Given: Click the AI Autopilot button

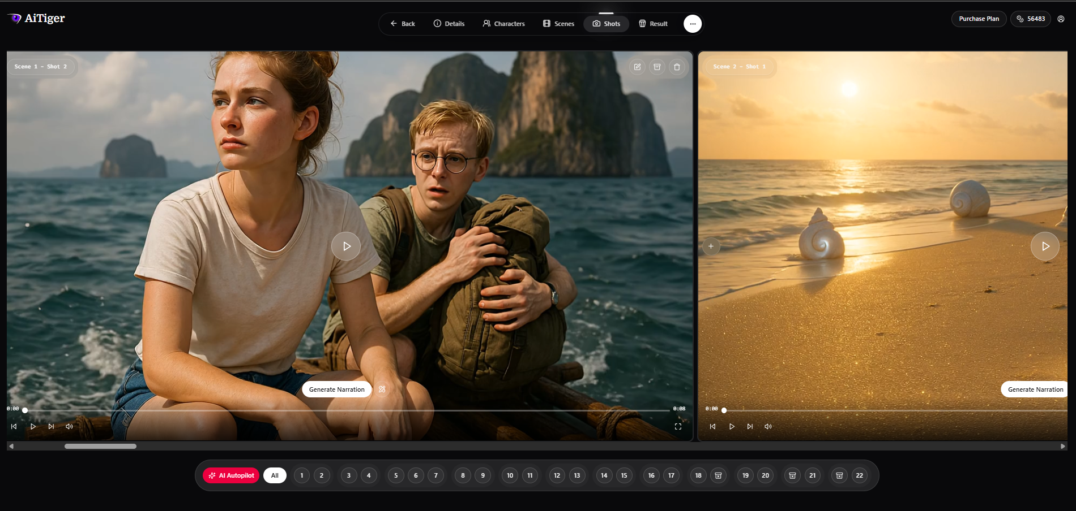Looking at the screenshot, I should (231, 475).
